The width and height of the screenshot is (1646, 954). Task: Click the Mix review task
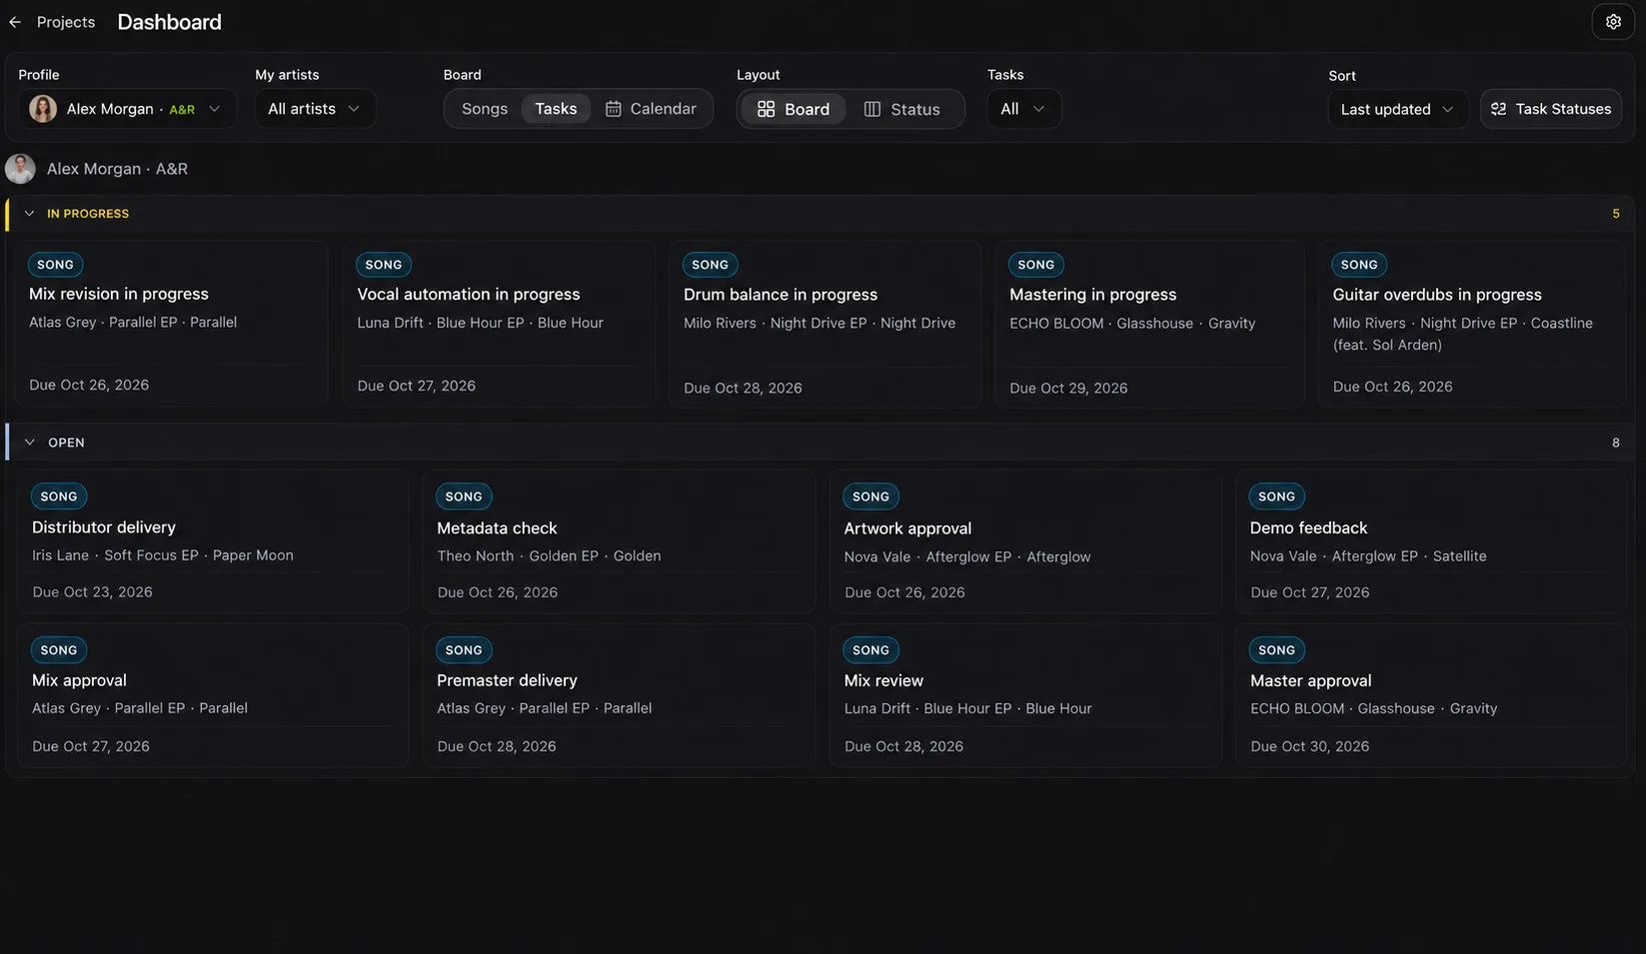pos(1025,695)
